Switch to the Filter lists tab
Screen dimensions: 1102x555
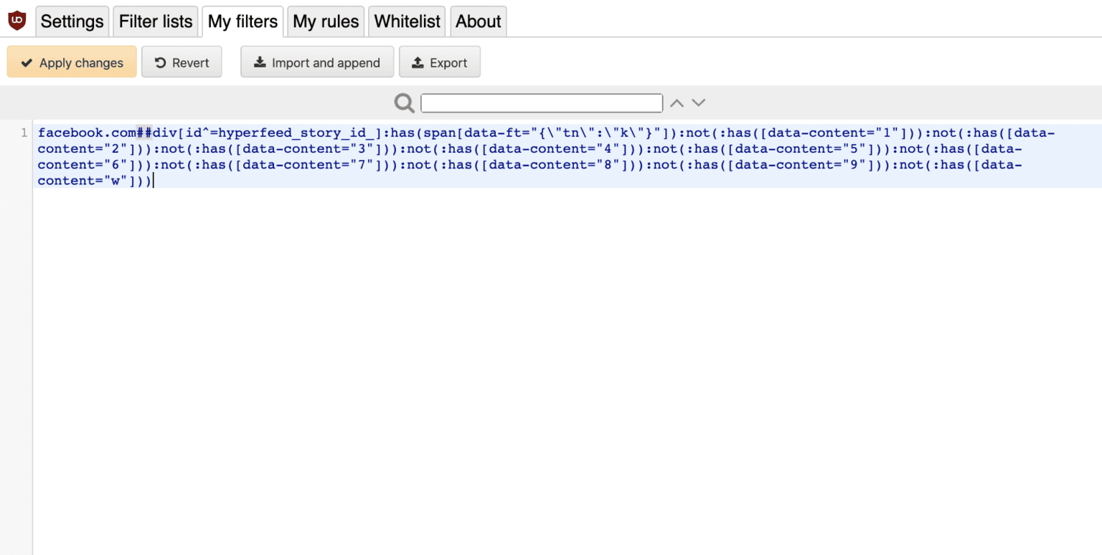pyautogui.click(x=156, y=22)
